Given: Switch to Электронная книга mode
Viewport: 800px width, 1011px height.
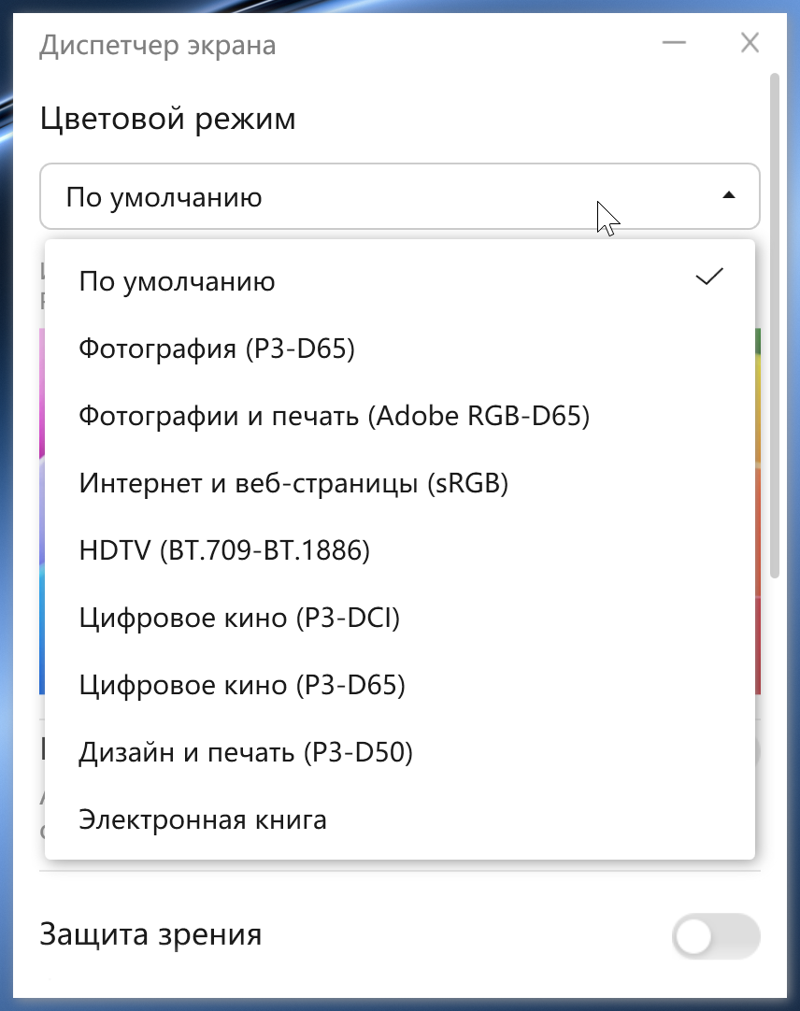Looking at the screenshot, I should tap(203, 819).
